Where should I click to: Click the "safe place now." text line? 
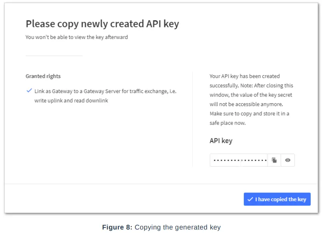click(x=227, y=123)
